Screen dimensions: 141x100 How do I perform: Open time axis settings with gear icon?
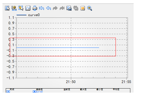(x=14, y=8)
